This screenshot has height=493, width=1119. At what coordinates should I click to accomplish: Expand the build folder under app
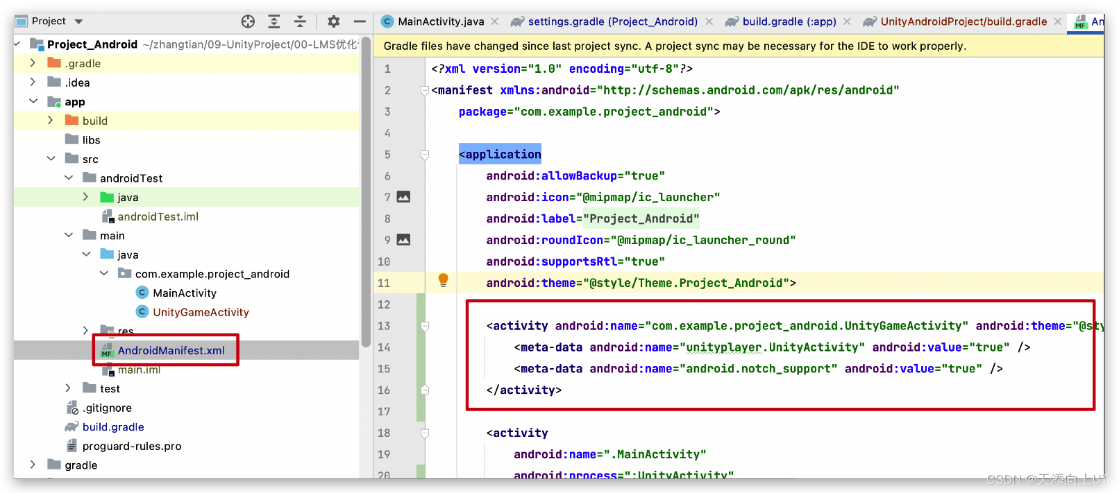click(x=50, y=121)
